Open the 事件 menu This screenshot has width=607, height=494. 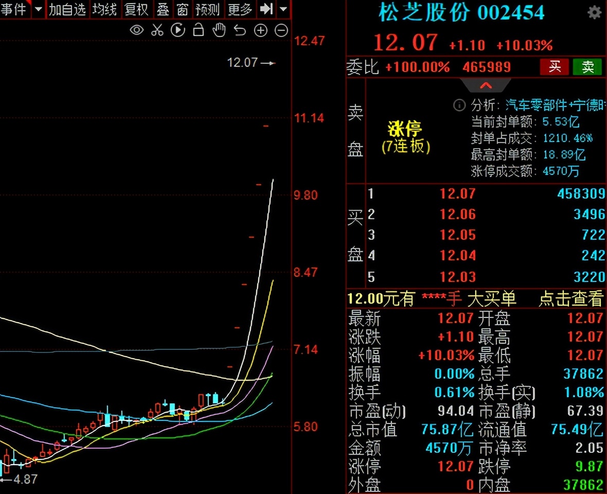pos(13,9)
